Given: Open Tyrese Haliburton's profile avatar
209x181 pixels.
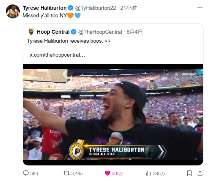Looking at the screenshot, I should pyautogui.click(x=13, y=11).
